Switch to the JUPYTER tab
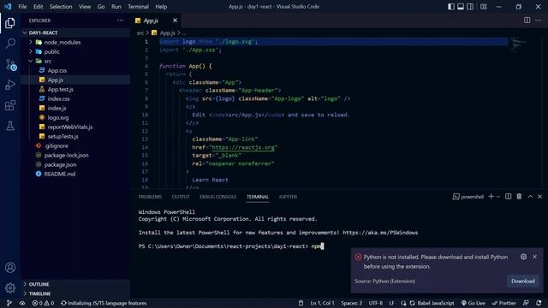 pyautogui.click(x=288, y=197)
